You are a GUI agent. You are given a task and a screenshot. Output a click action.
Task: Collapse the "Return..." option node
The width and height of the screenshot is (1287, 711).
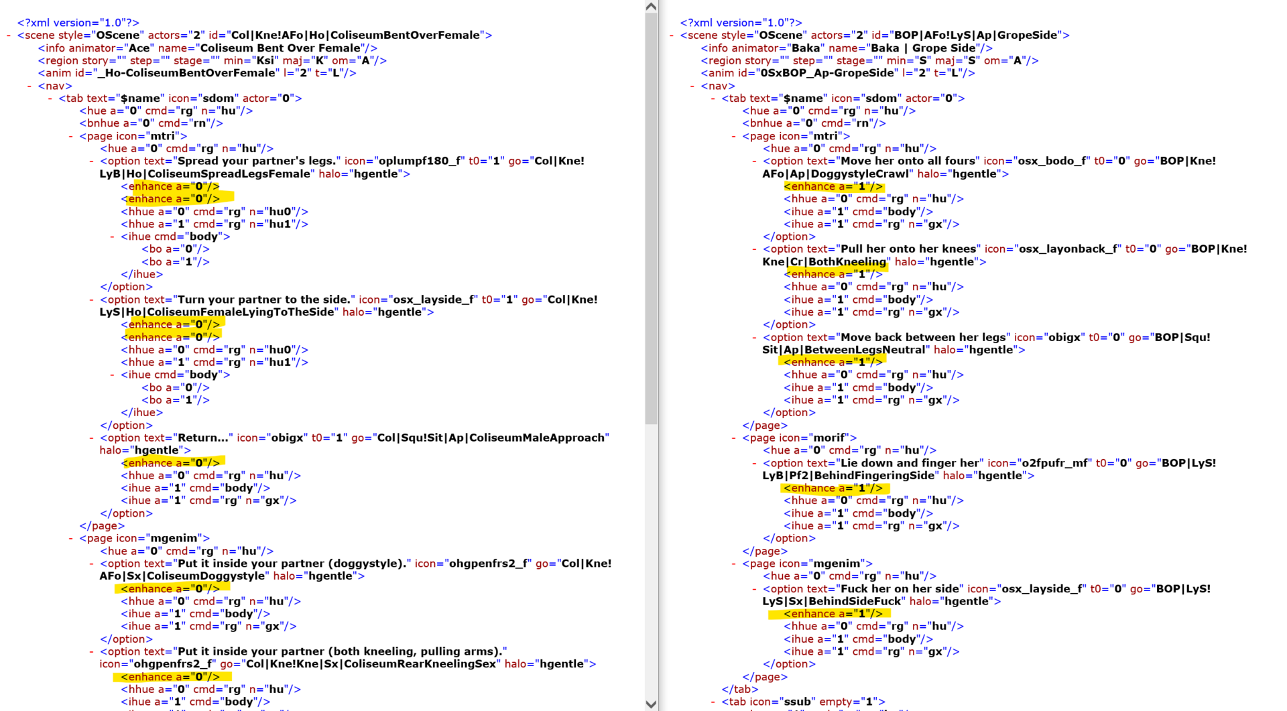click(92, 438)
